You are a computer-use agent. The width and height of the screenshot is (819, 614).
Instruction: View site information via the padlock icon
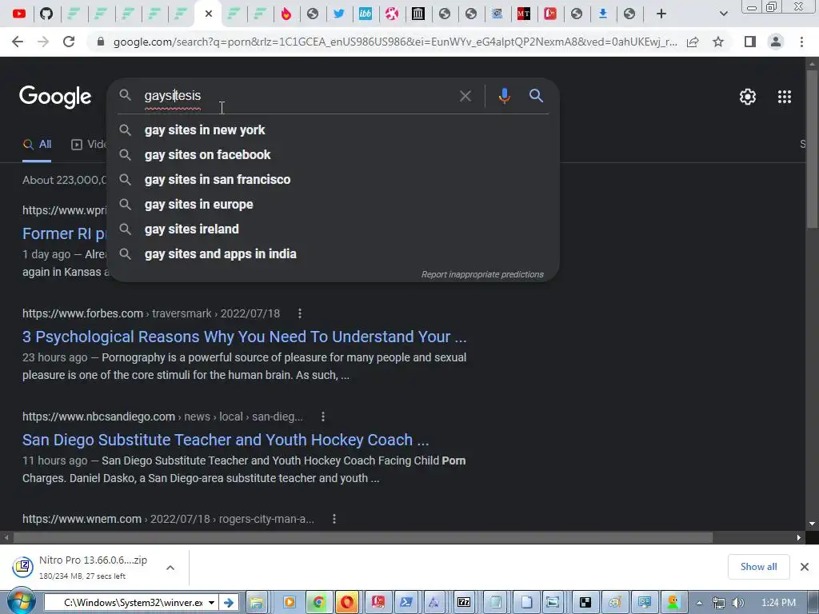[102, 42]
